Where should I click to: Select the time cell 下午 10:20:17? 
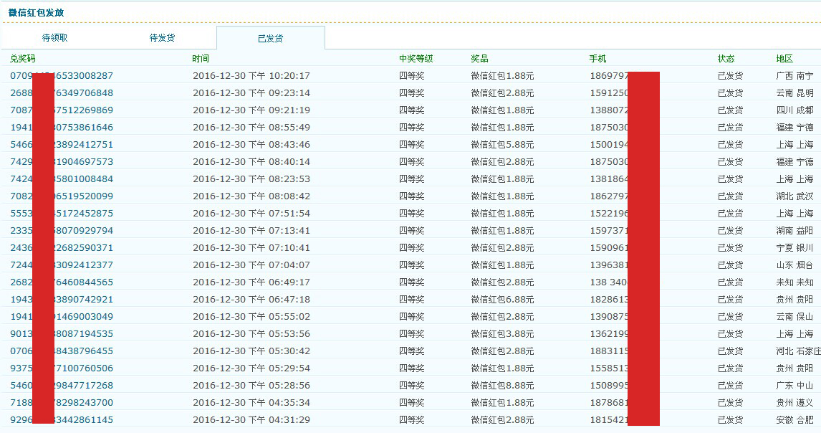point(251,75)
